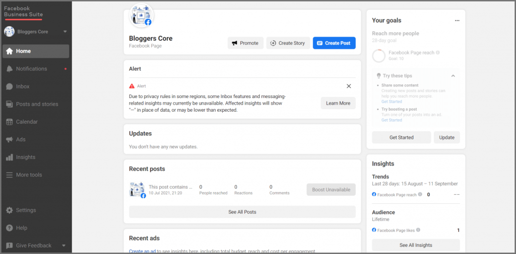
Task: Collapse the Try these tips section
Action: click(453, 76)
